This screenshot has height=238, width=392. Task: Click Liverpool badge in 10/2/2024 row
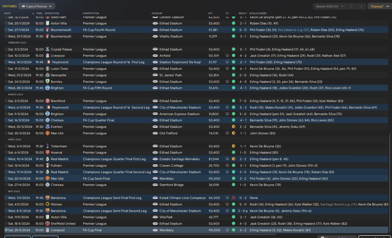coord(47,56)
